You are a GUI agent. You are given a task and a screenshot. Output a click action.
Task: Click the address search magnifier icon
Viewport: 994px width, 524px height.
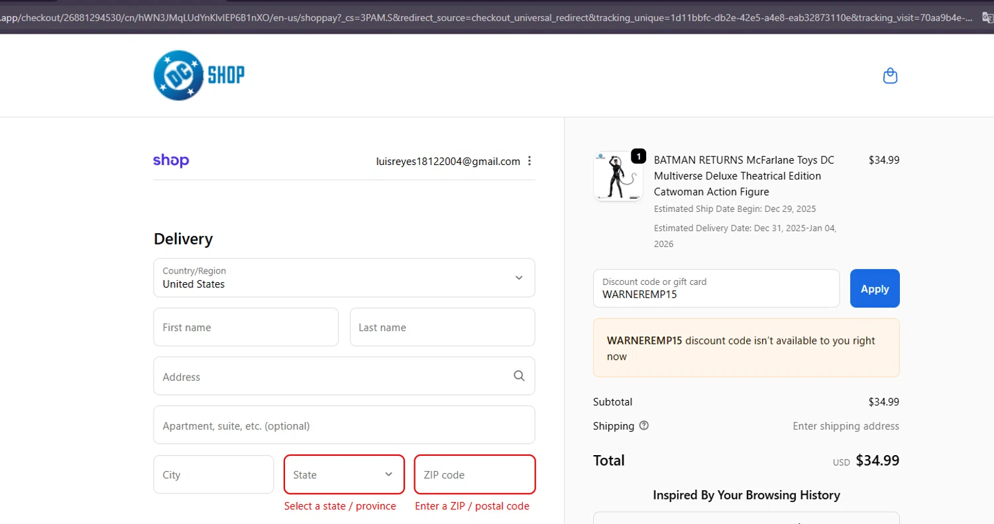point(519,376)
